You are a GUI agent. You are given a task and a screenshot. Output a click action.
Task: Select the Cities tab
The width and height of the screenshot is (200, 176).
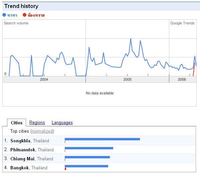[x=17, y=123]
